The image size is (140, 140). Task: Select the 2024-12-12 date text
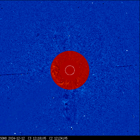click(x=17, y=138)
